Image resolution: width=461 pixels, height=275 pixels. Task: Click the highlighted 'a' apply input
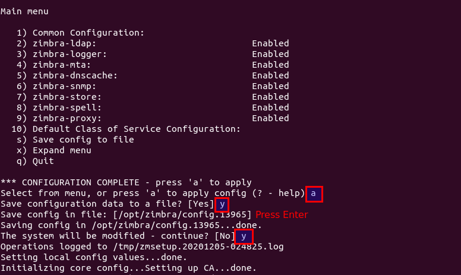(314, 194)
